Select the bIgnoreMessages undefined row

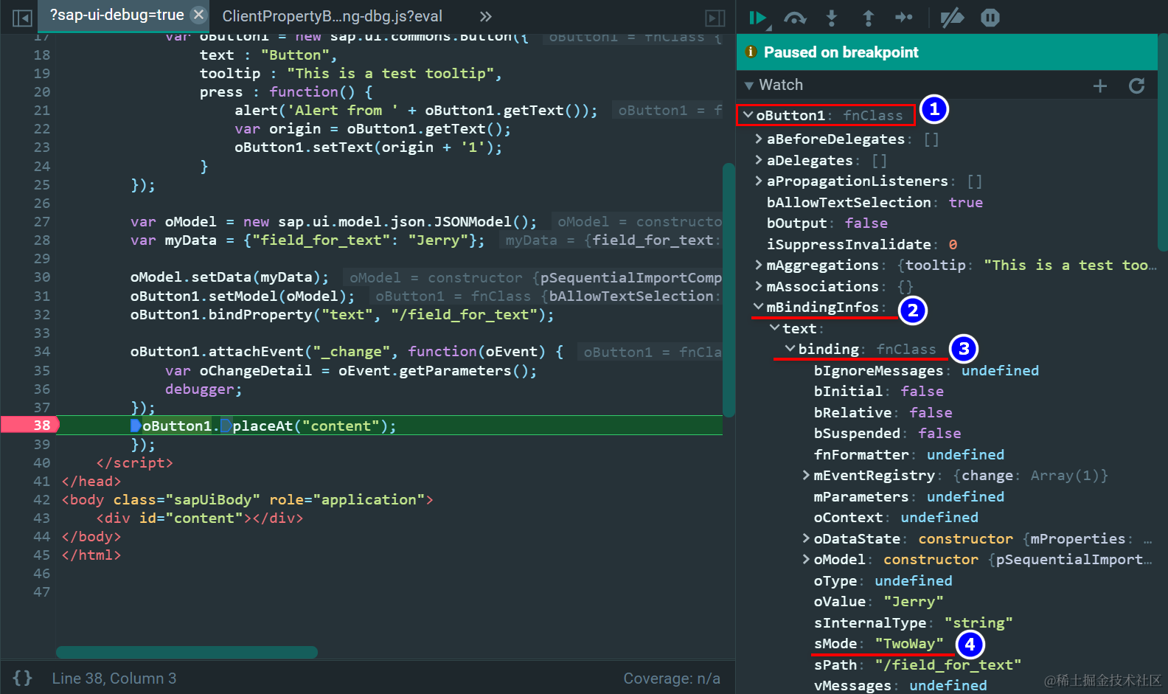tap(926, 370)
